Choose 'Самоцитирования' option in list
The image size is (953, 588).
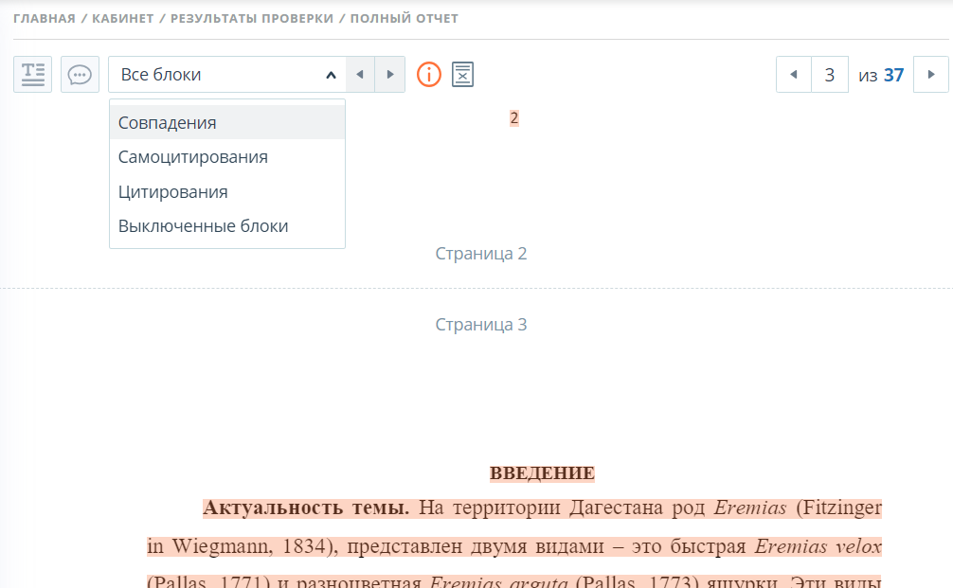(x=193, y=157)
